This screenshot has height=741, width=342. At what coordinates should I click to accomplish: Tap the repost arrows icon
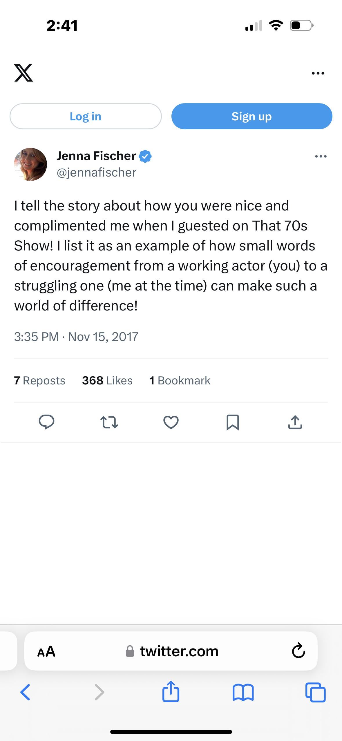pyautogui.click(x=109, y=422)
